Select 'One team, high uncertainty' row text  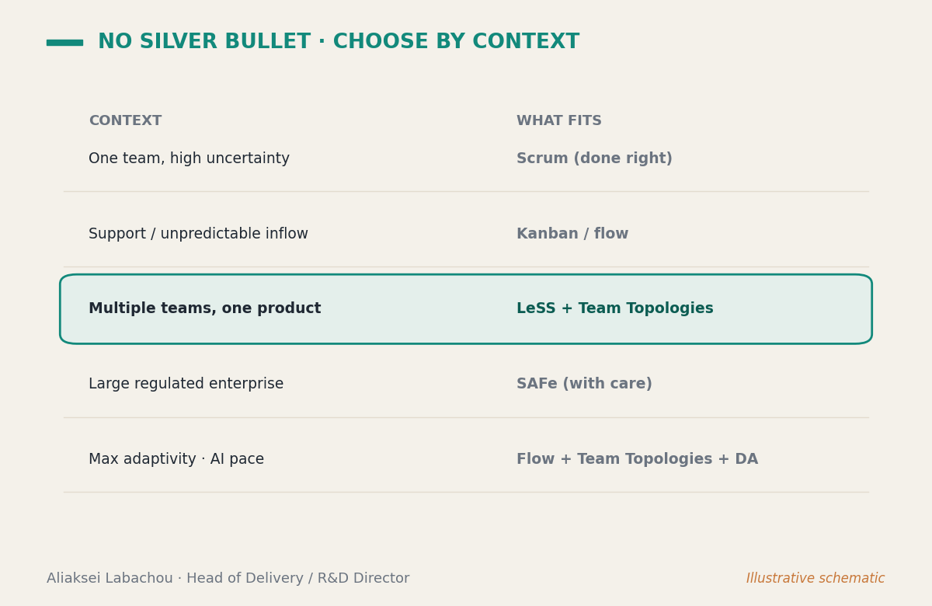tap(189, 158)
